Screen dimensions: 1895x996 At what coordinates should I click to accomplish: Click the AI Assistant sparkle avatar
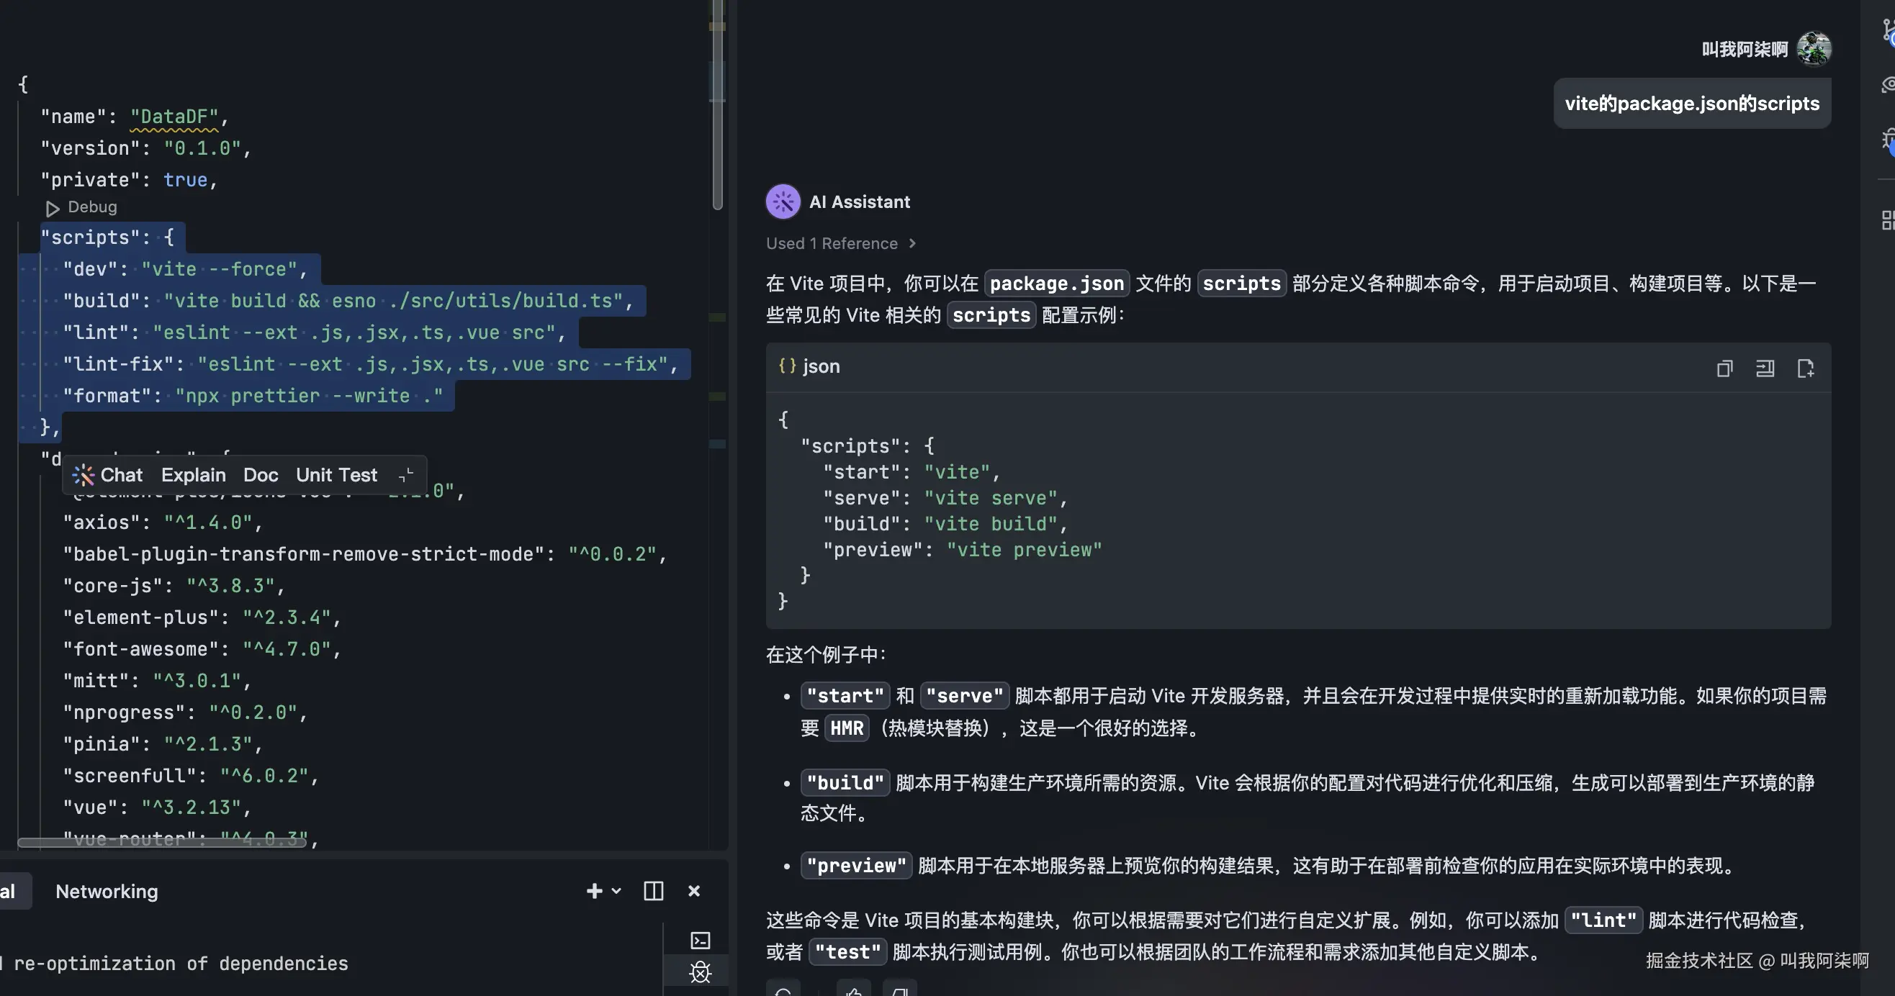tap(783, 202)
